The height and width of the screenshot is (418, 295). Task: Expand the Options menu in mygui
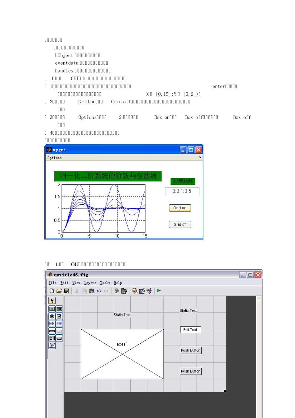(x=54, y=158)
